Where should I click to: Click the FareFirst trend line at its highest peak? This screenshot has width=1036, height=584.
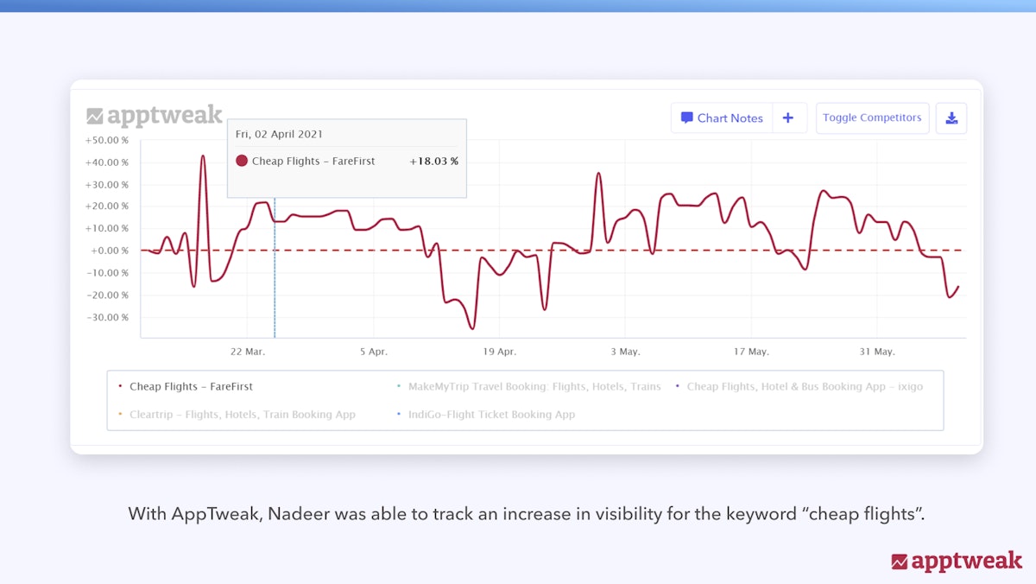[204, 156]
